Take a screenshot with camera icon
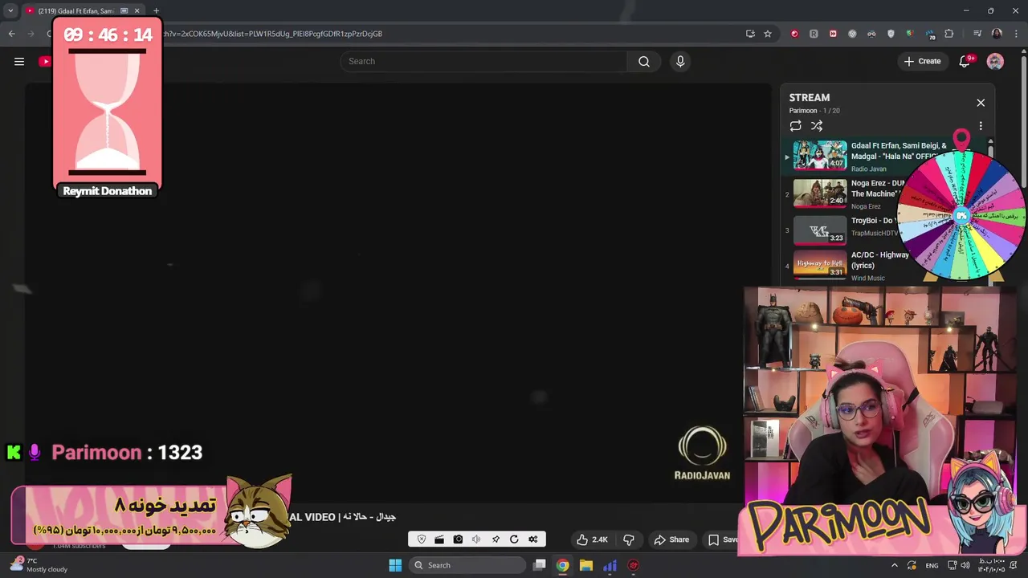The image size is (1028, 578). 458,539
